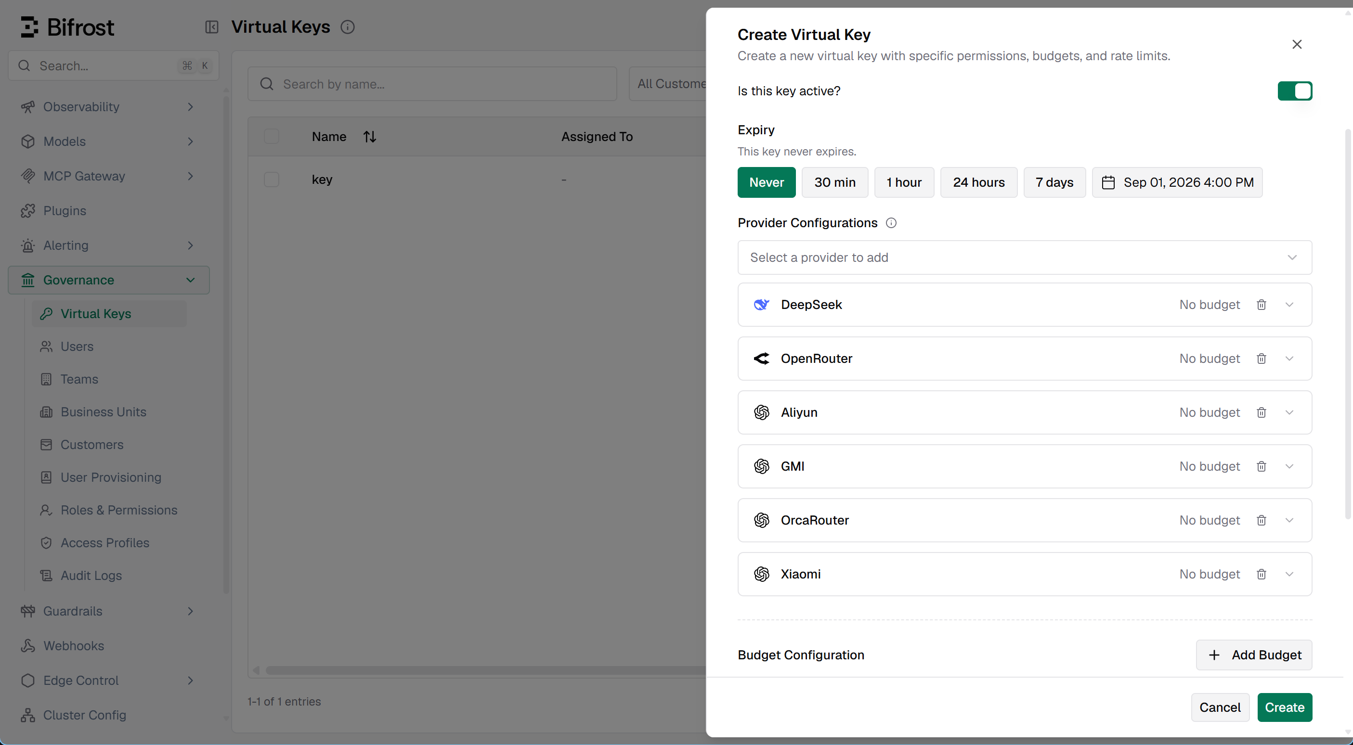The height and width of the screenshot is (745, 1353).
Task: Select the checkbox for row 'key'
Action: 272,180
